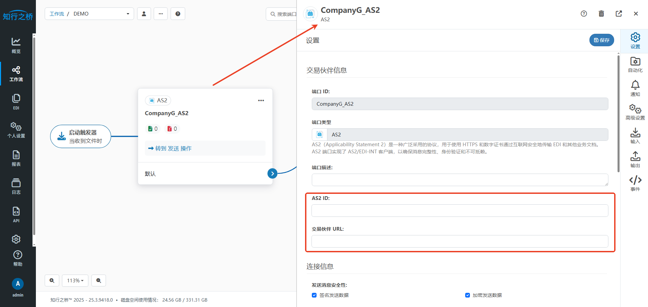Click the zoom out magnifier on canvas
The image size is (648, 307).
pos(99,280)
